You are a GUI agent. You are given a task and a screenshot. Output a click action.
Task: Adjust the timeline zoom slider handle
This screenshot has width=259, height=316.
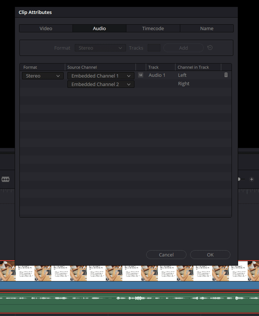[239, 179]
